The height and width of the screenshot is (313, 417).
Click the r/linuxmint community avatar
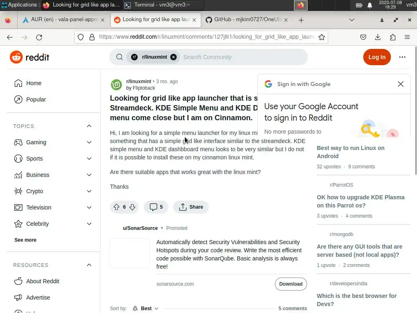click(x=116, y=85)
